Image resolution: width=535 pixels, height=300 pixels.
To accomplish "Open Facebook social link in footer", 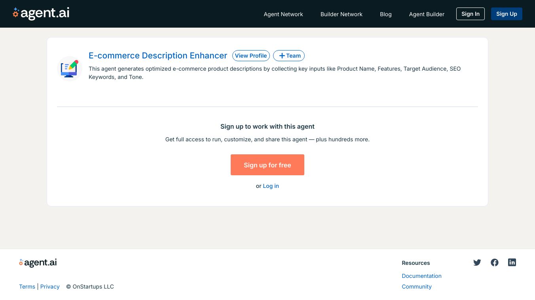I will 495,262.
